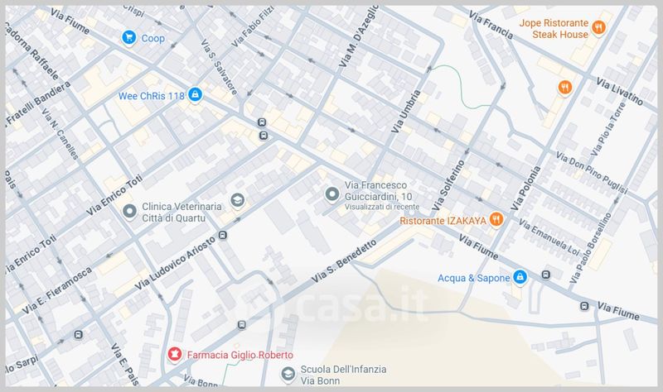The width and height of the screenshot is (663, 392).
Task: Select the Via Francesco Guicciardini, 10 location pin
Action: 332,194
